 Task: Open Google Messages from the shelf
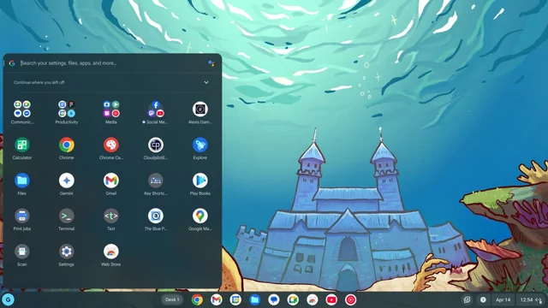274,299
